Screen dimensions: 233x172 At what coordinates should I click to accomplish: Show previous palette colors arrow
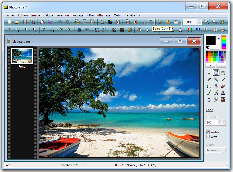click(x=210, y=66)
